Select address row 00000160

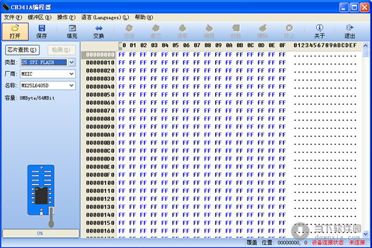click(100, 231)
